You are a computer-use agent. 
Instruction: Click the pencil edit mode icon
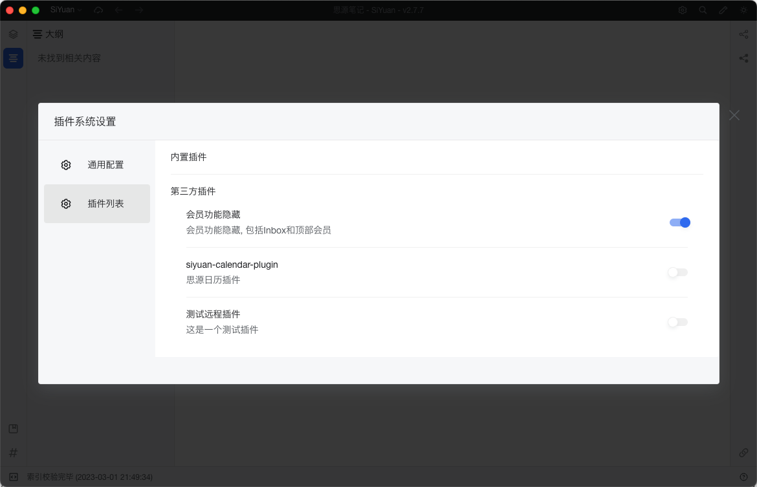tap(723, 10)
